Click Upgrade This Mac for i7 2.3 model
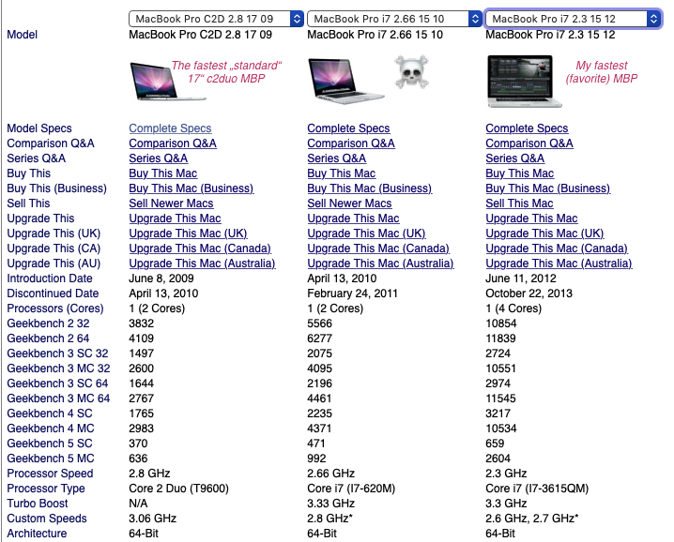This screenshot has height=542, width=674. point(531,218)
